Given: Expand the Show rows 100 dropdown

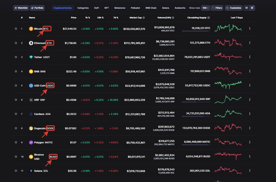Looking at the screenshot, I should click(206, 8).
